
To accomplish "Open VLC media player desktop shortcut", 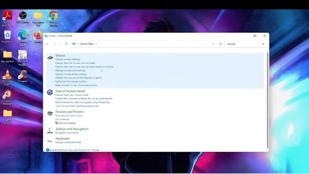I will [x=8, y=78].
